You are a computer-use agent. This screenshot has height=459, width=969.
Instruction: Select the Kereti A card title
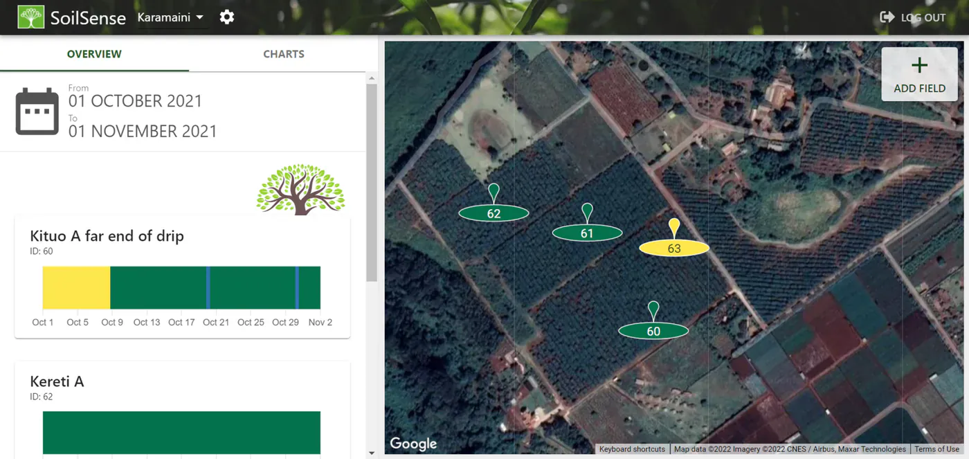coord(57,381)
